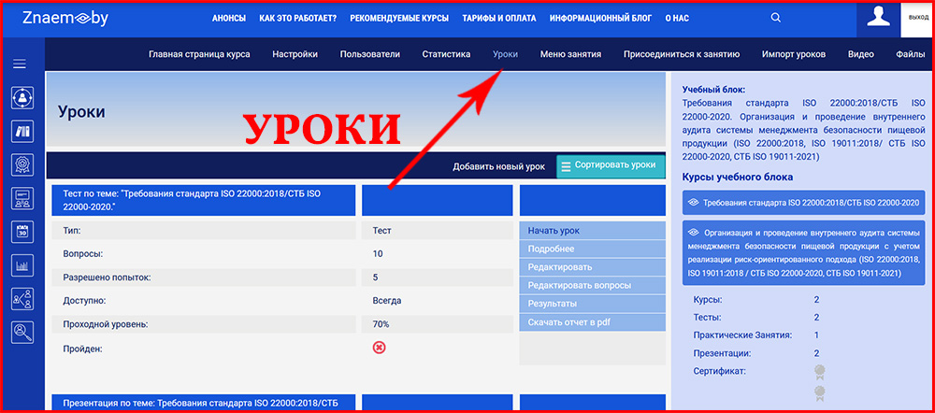Open the hamburger menu in the sidebar
935x413 pixels.
click(x=20, y=64)
